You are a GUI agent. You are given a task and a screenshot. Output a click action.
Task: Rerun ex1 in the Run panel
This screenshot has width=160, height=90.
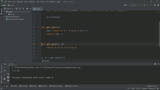click(x=4, y=67)
